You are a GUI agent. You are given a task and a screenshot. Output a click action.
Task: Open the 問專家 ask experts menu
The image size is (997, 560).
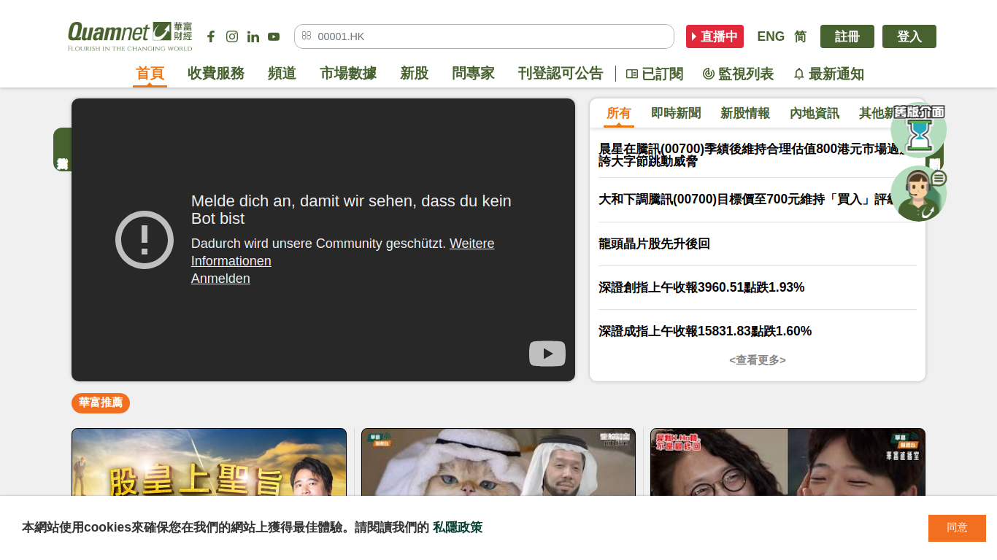click(473, 74)
